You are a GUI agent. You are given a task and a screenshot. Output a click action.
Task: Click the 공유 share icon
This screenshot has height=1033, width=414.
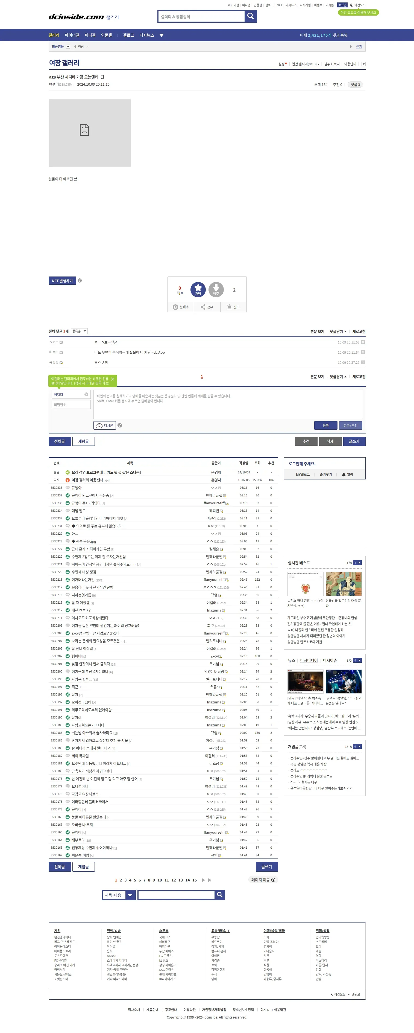pyautogui.click(x=207, y=307)
